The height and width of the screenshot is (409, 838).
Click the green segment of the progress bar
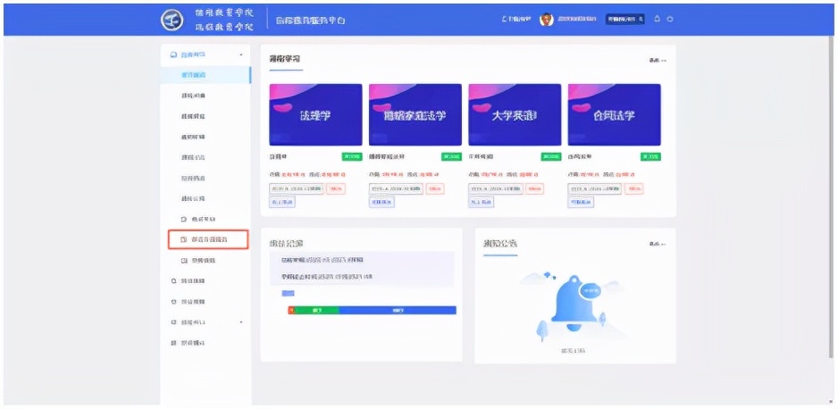[316, 310]
